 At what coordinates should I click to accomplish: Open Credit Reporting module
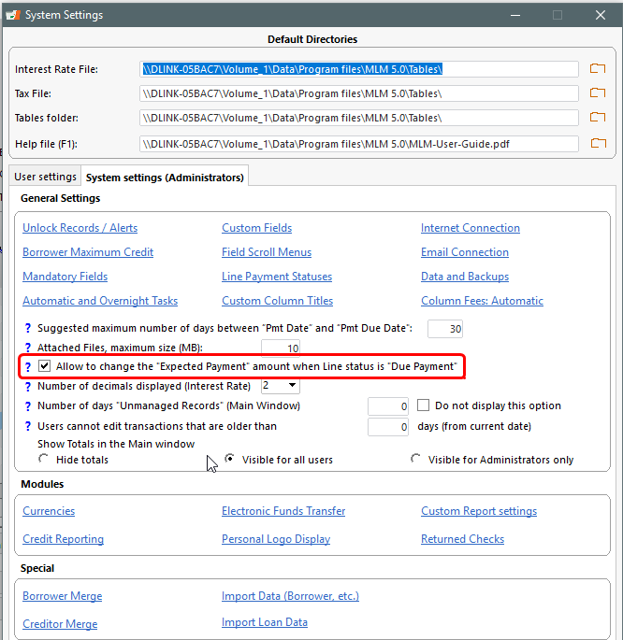pyautogui.click(x=64, y=539)
